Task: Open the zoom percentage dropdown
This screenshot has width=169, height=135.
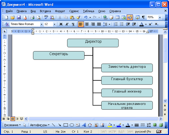Action: coord(160,17)
